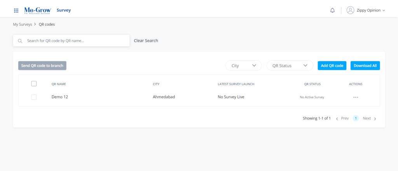
Task: Click Clear Search link
Action: pyautogui.click(x=146, y=40)
